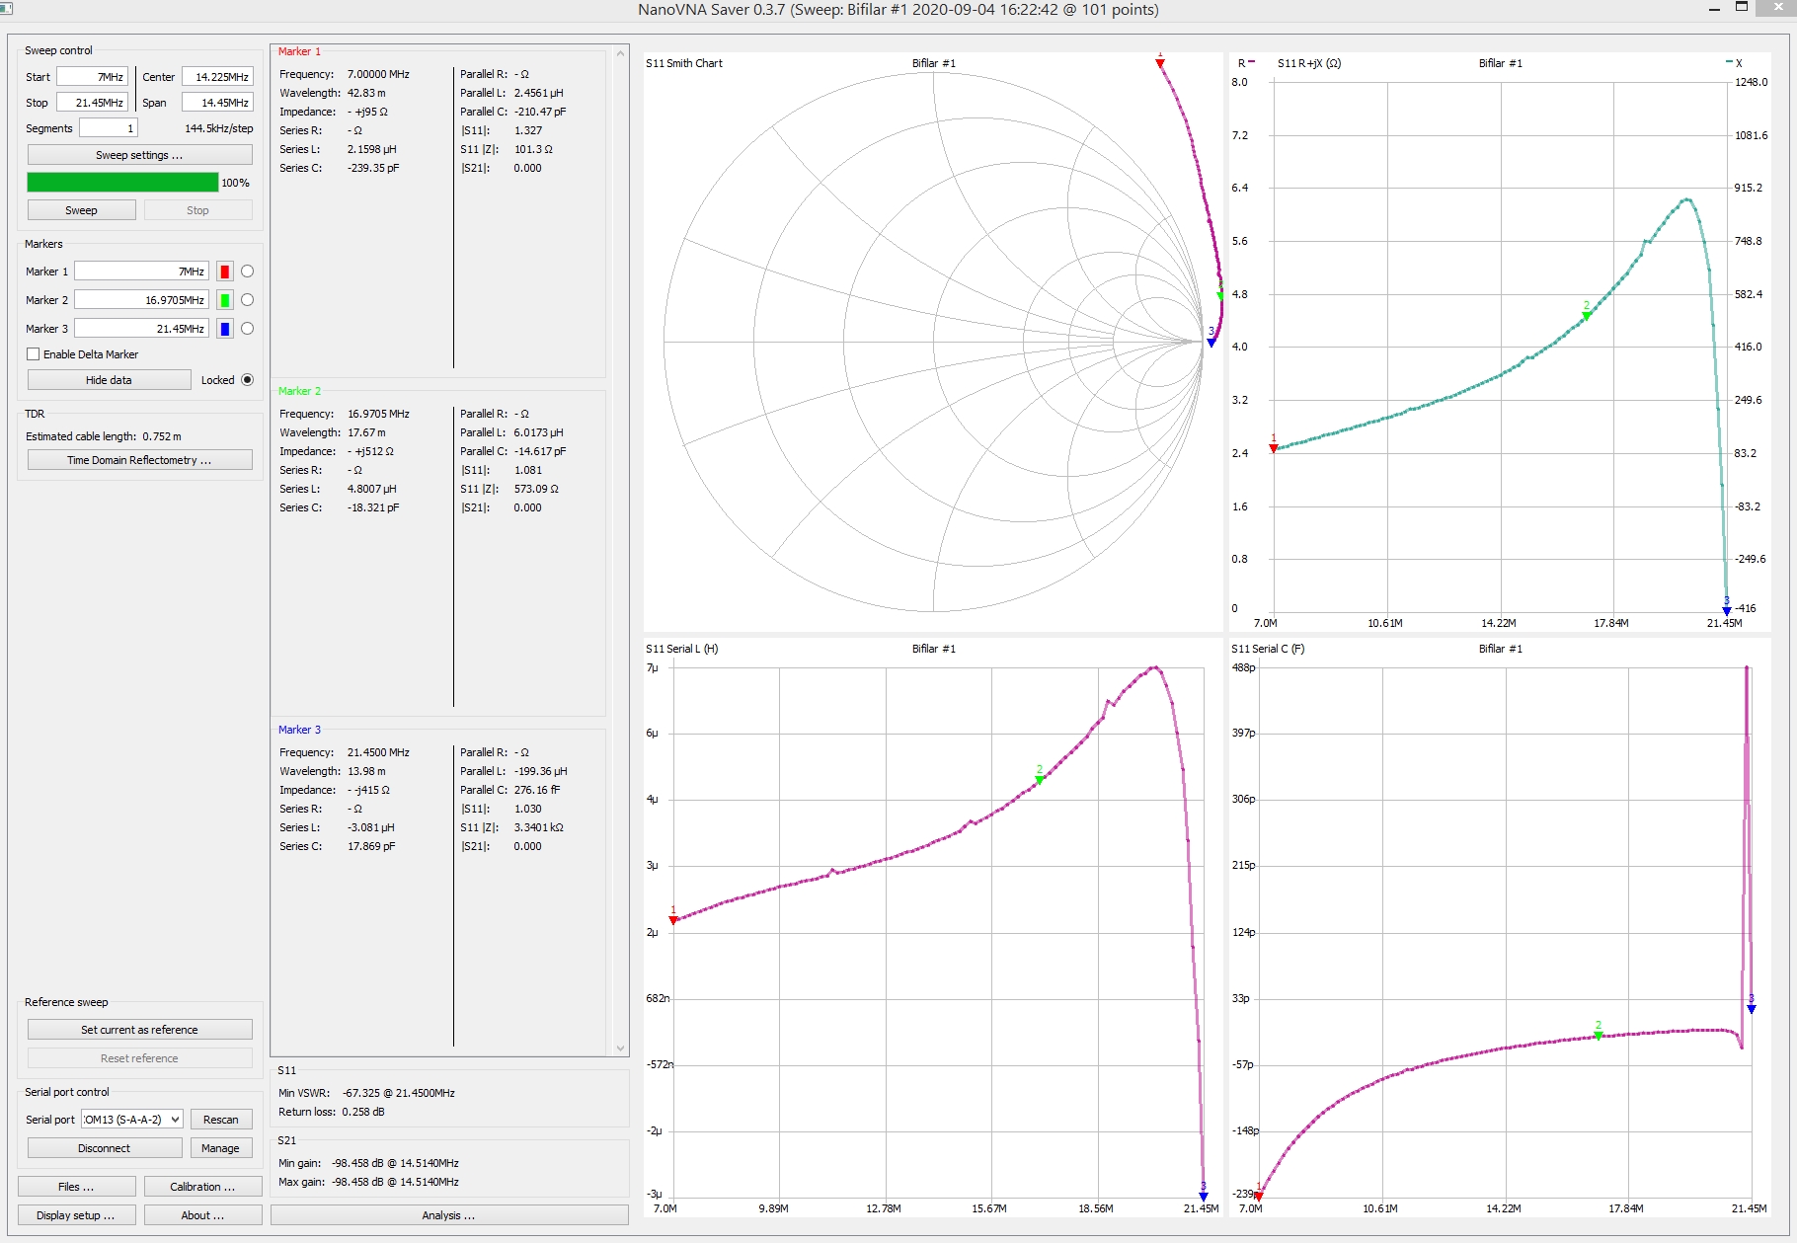Disconnect from the serial device
1797x1243 pixels.
105,1148
